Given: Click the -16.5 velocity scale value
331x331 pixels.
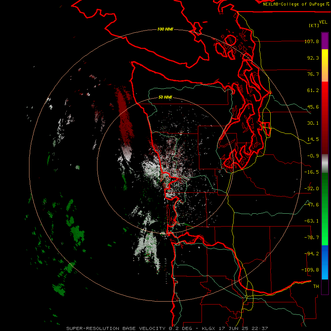Looking at the screenshot, I should pos(312,172).
